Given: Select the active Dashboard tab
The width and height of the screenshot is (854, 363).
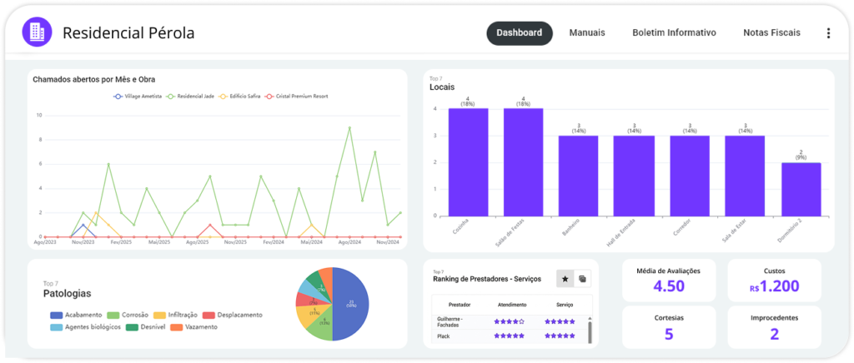Looking at the screenshot, I should (x=519, y=33).
